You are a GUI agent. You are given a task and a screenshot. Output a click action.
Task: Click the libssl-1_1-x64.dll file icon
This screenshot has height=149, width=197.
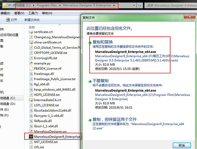pos(31,126)
